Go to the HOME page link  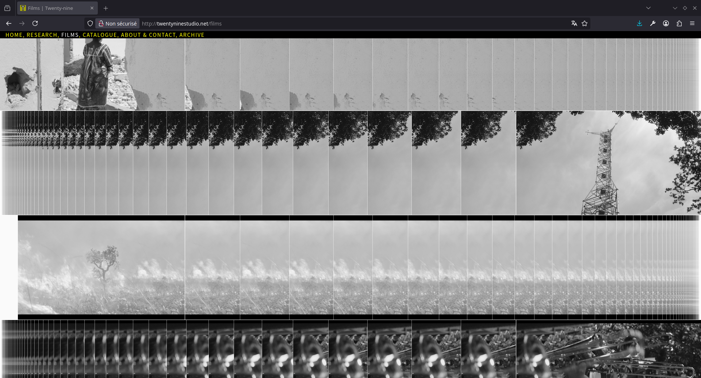coord(14,35)
